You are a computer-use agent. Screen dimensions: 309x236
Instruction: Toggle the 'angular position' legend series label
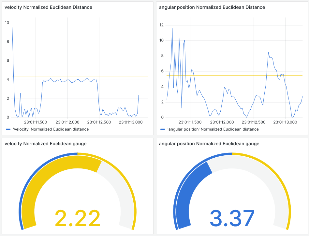213,129
